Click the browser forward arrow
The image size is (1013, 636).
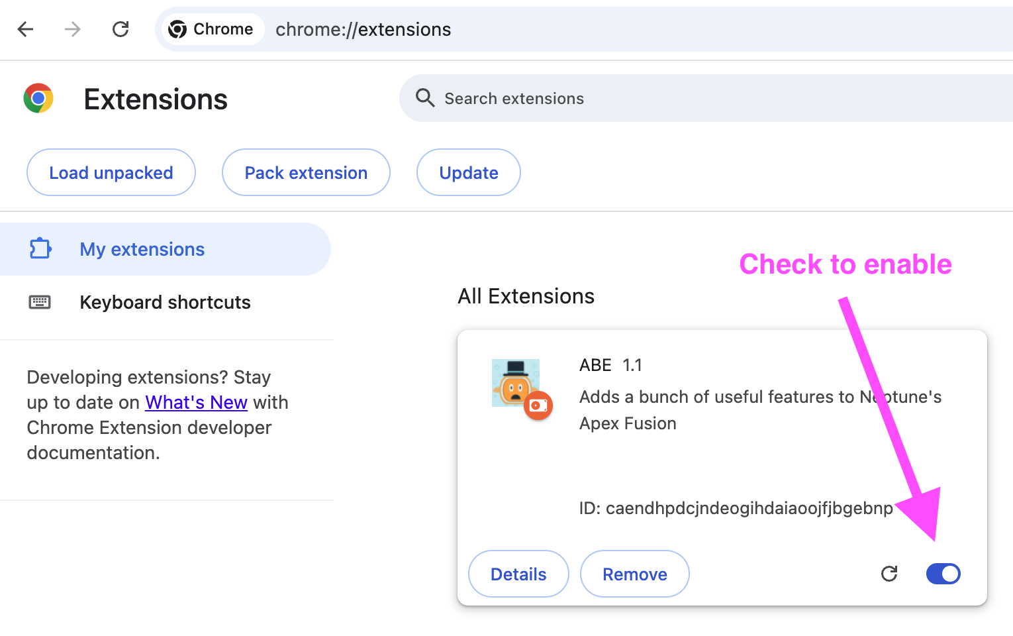72,29
